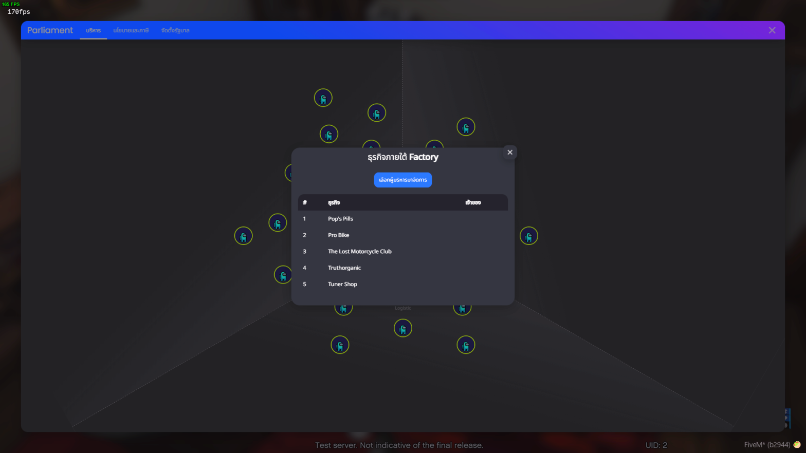Click the "FiveM* (b2944)" build label
Viewport: 806px width, 453px height.
767,445
